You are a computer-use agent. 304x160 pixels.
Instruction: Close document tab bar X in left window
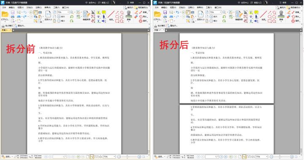click(149, 30)
